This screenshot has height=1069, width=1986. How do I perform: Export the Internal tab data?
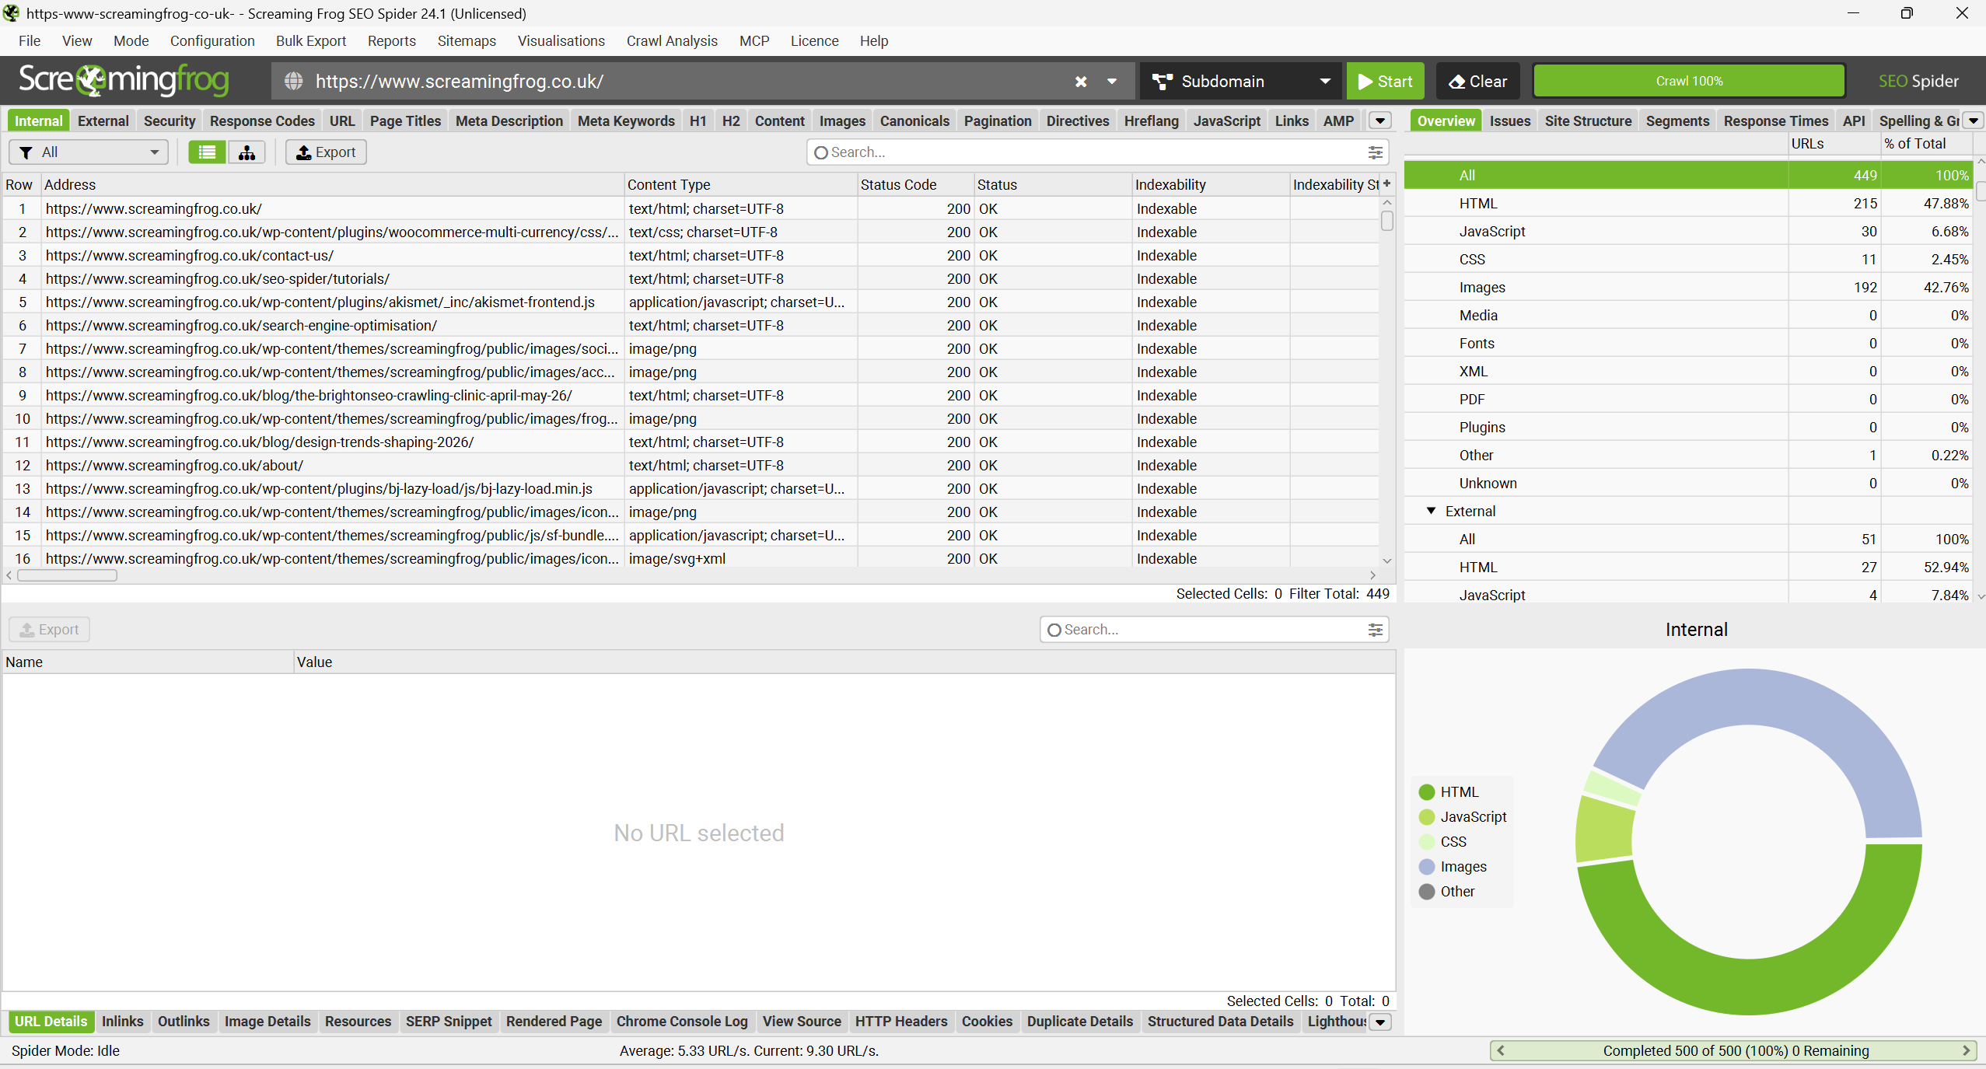tap(326, 152)
